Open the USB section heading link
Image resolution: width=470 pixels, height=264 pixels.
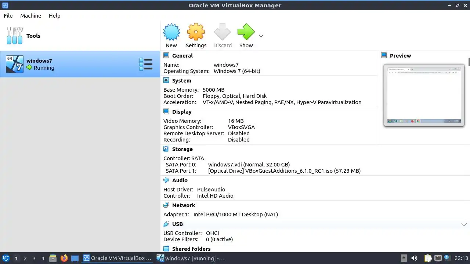177,224
